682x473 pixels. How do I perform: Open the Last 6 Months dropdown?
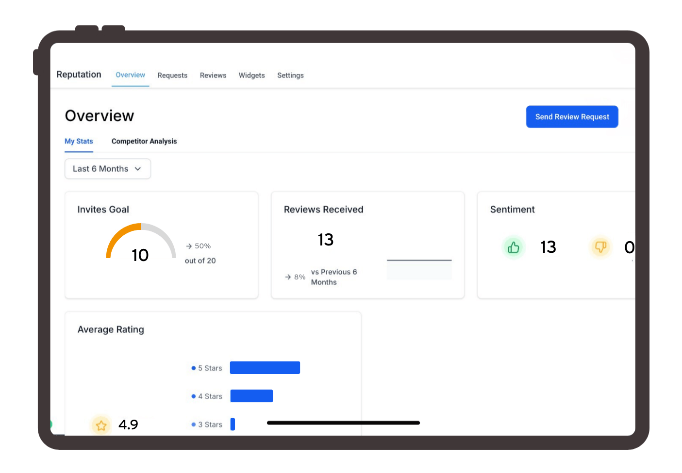click(107, 169)
